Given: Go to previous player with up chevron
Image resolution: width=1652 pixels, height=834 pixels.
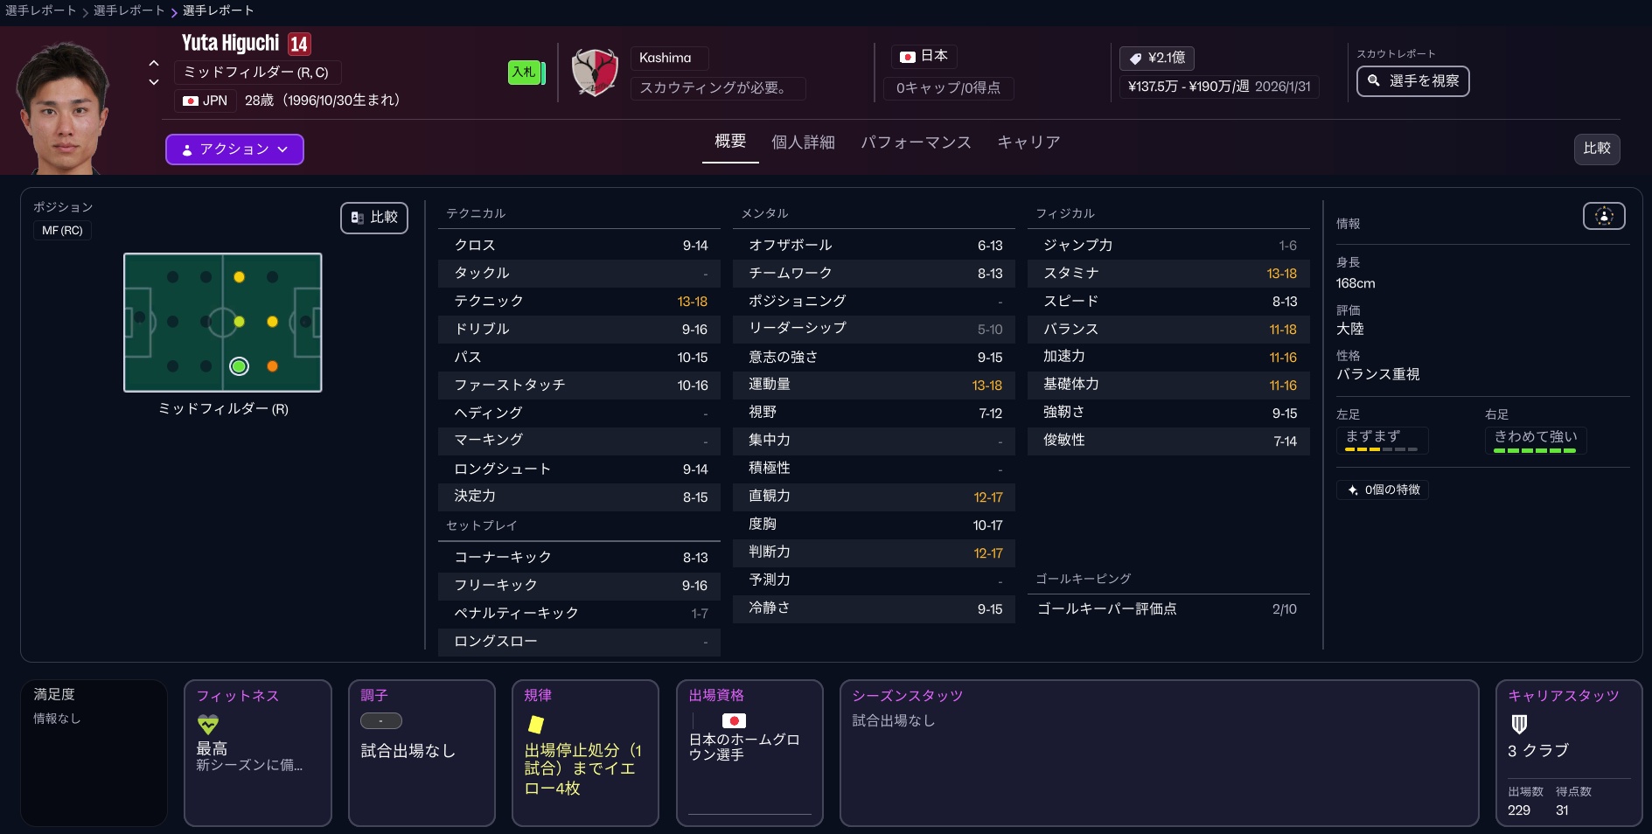Looking at the screenshot, I should [154, 63].
